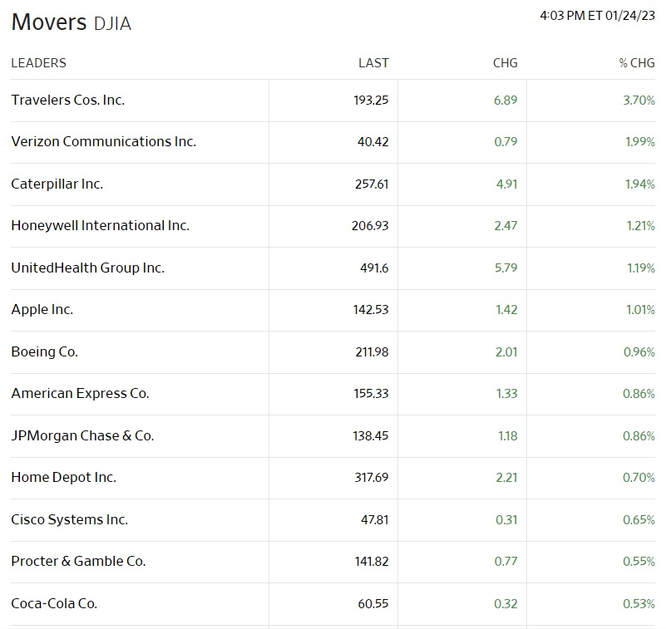Click Boeing Co. company name

(45, 351)
